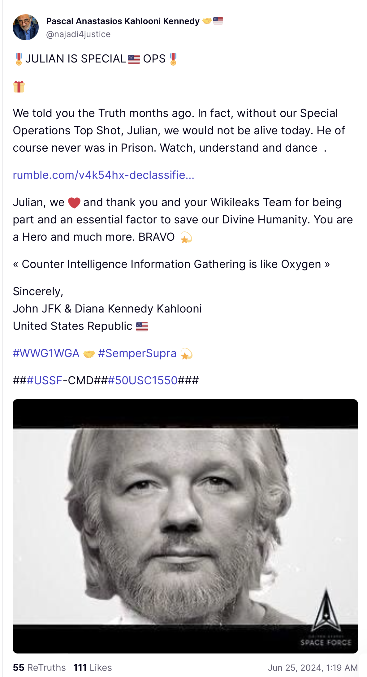
Task: Open the attached black-and-white portrait image
Action: [185, 526]
